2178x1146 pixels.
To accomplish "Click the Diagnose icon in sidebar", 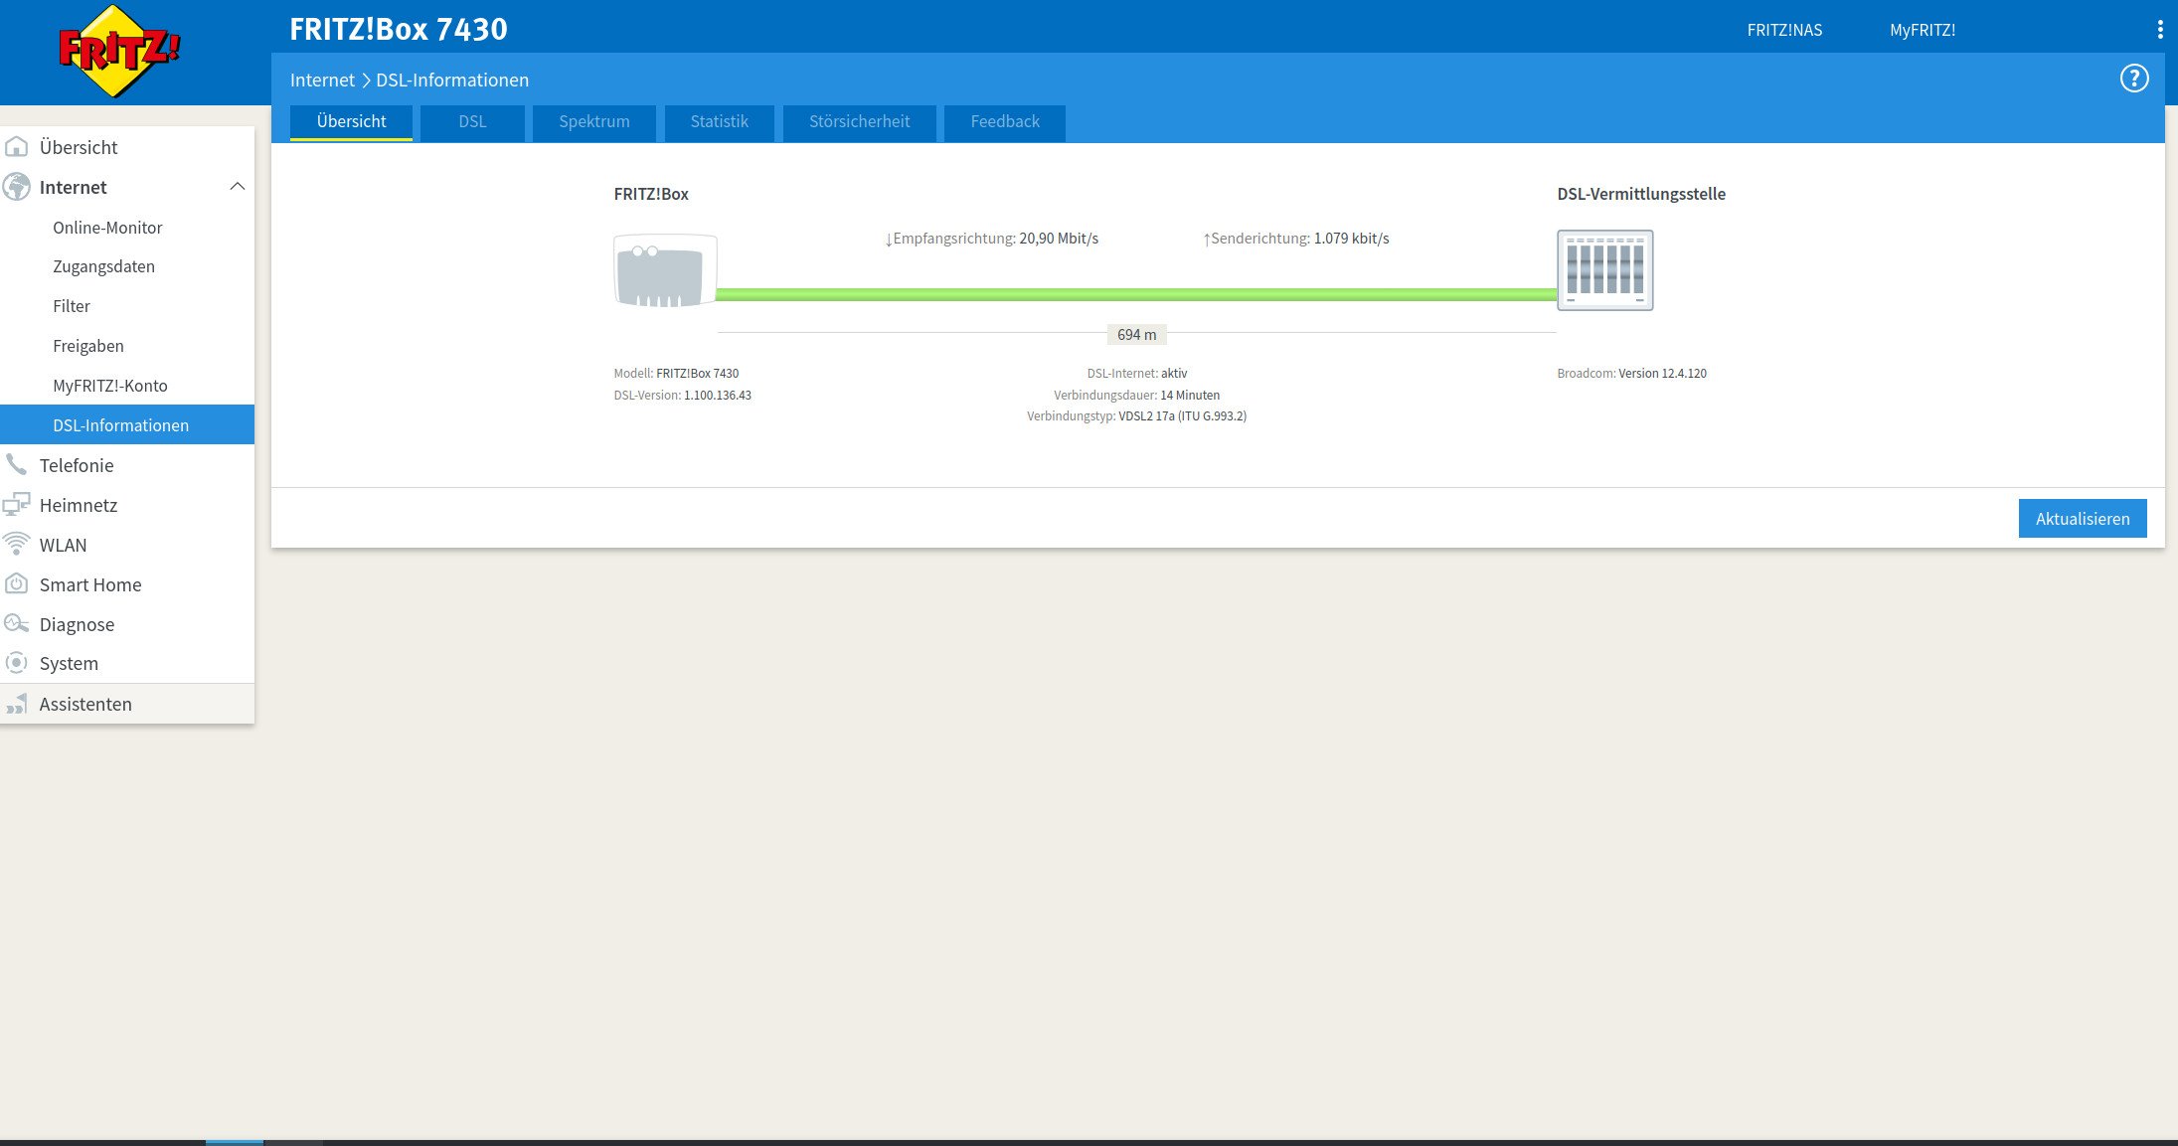I will [16, 624].
